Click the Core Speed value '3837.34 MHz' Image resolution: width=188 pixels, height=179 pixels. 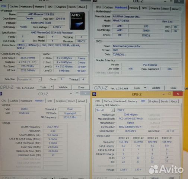tap(28, 58)
